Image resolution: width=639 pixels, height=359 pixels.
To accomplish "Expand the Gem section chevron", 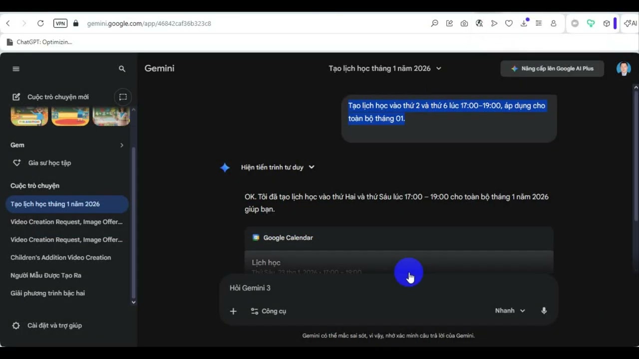I will tap(121, 145).
